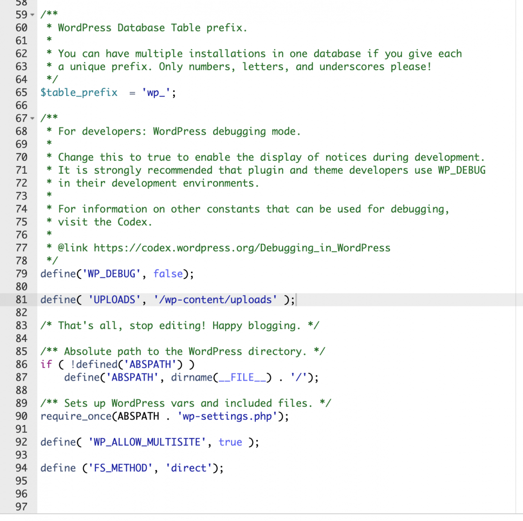Click the __FILE__ magic constant
523x521 pixels.
coord(243,377)
